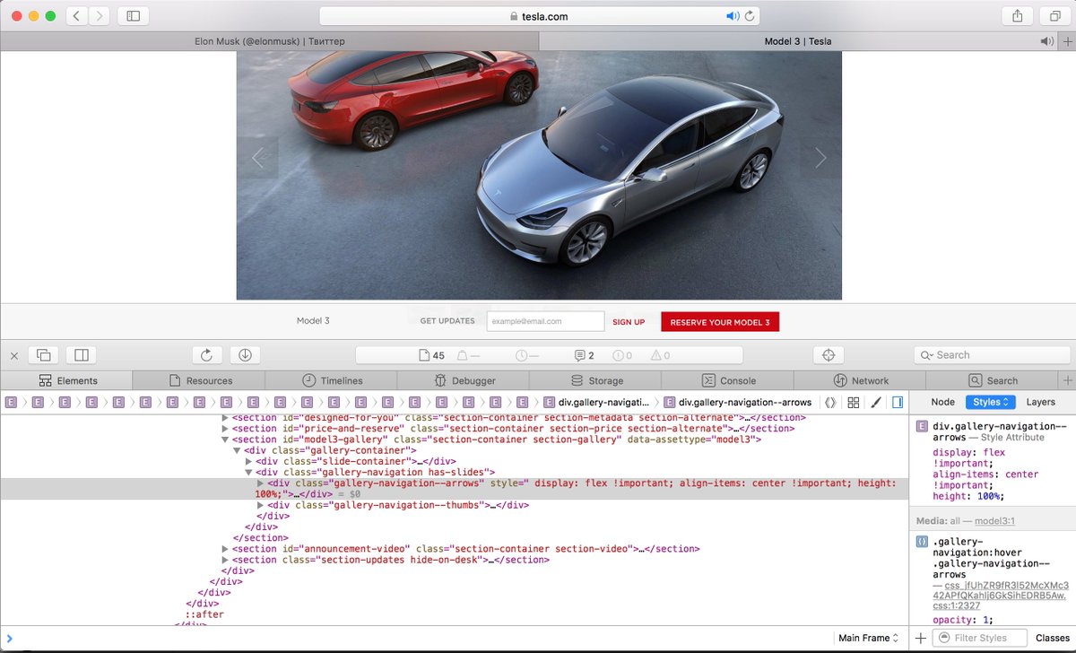This screenshot has width=1076, height=653.
Task: Select the ::after pseudo-element row
Action: tap(204, 614)
